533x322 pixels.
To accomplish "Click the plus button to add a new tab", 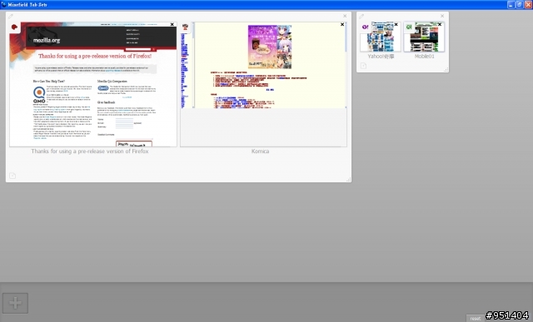I will [x=15, y=303].
